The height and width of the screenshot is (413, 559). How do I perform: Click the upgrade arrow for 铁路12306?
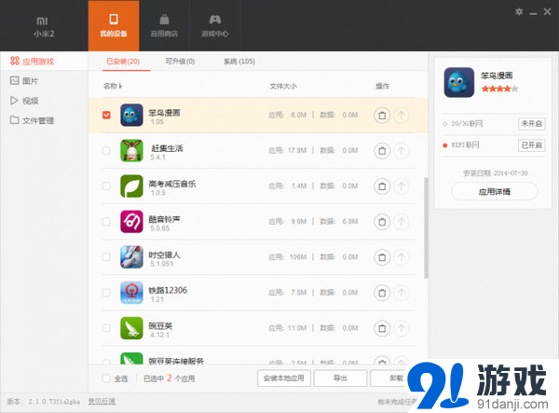click(402, 293)
